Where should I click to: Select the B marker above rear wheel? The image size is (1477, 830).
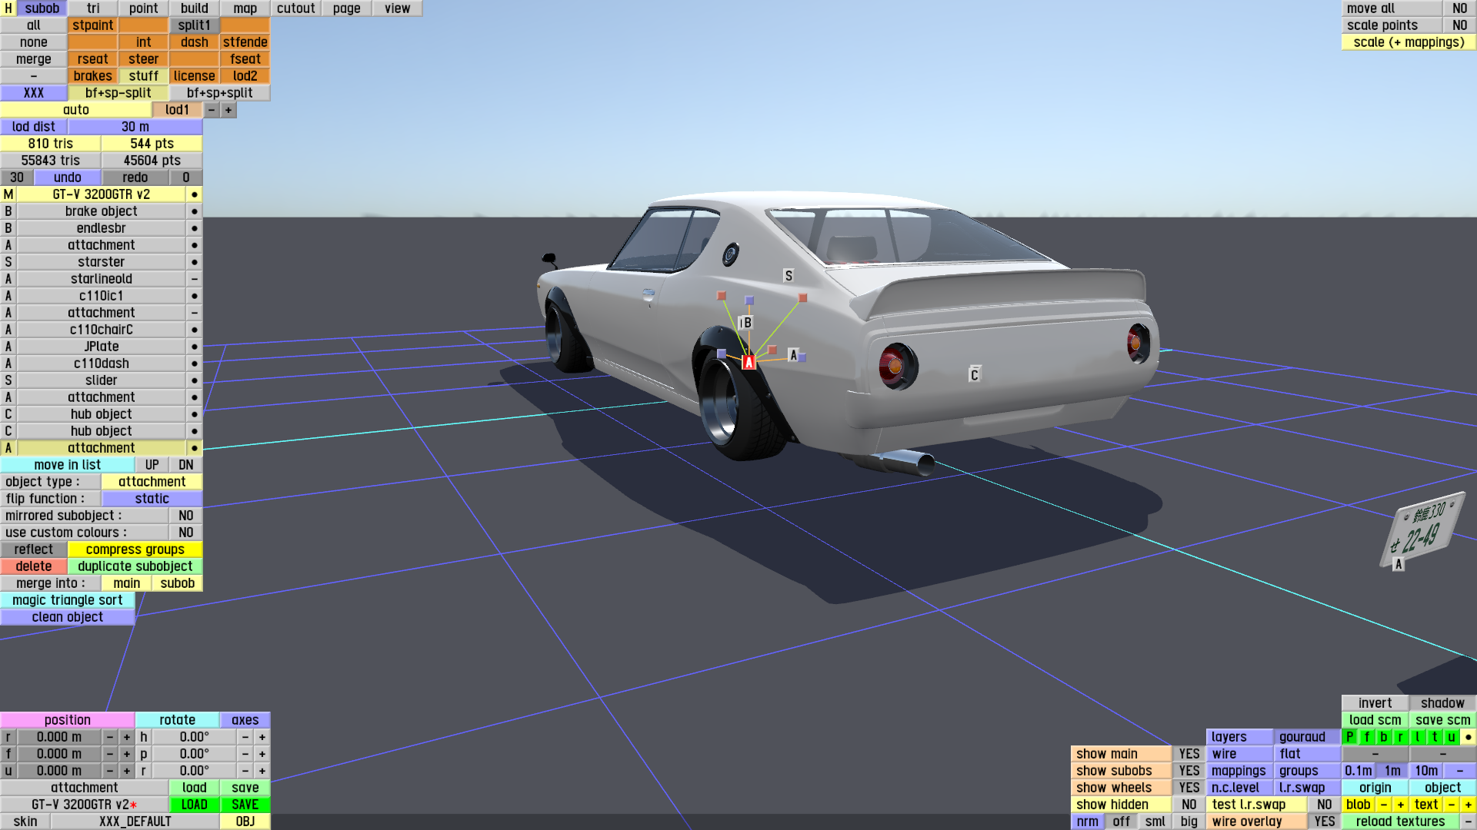[x=746, y=323]
